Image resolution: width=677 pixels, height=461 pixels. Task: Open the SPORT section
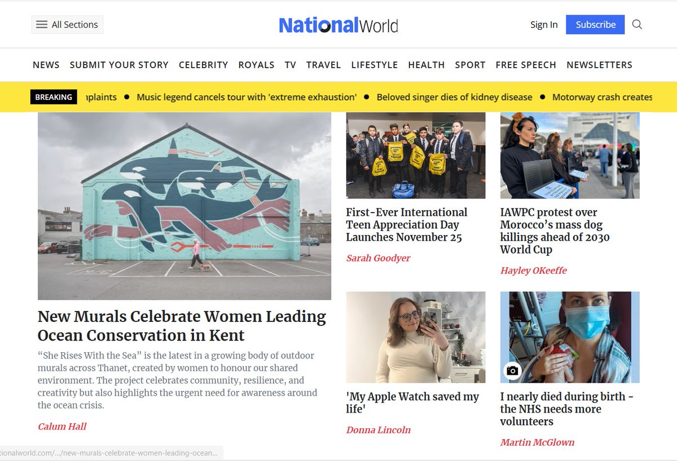(x=469, y=64)
